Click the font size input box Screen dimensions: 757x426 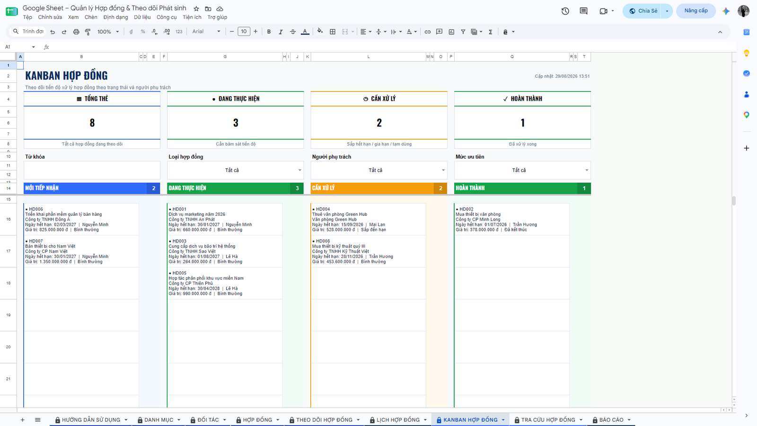(244, 32)
